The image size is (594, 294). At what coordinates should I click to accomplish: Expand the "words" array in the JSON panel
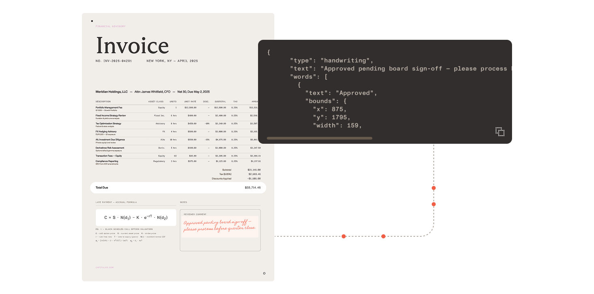coord(310,76)
